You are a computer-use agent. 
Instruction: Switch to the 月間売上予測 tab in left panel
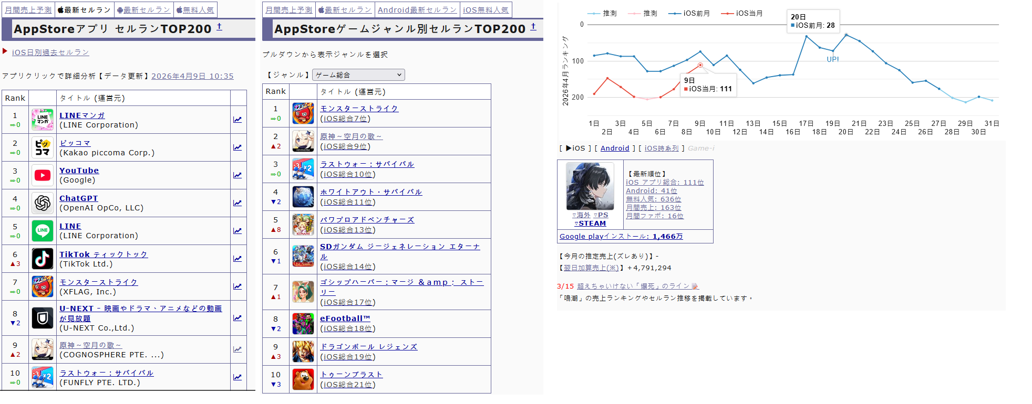tap(28, 10)
